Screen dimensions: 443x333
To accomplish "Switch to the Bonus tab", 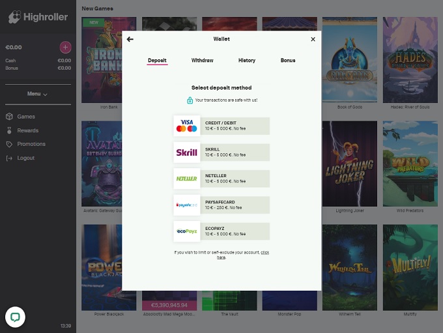I will (288, 61).
